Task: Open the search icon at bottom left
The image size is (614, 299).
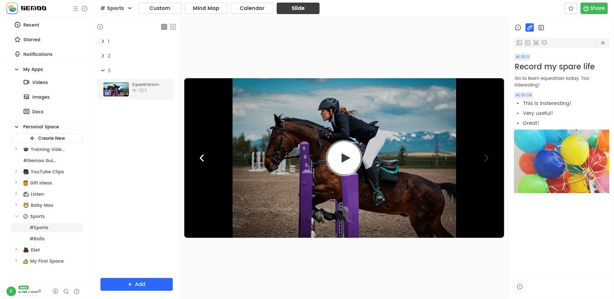Action: point(66,292)
